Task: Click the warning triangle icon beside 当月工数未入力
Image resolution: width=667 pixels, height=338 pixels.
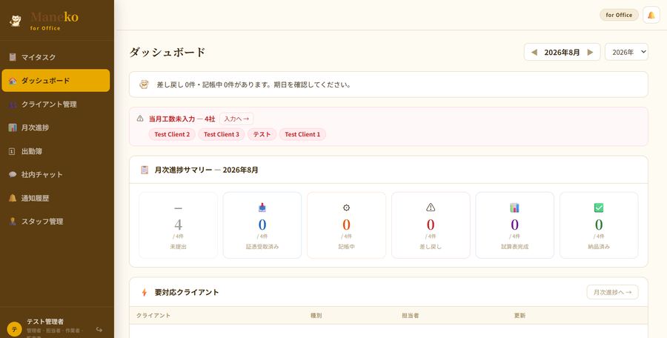Action: tap(140, 119)
